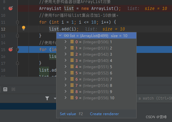
Task: Click the comment text on line 10
Action: 79,15
